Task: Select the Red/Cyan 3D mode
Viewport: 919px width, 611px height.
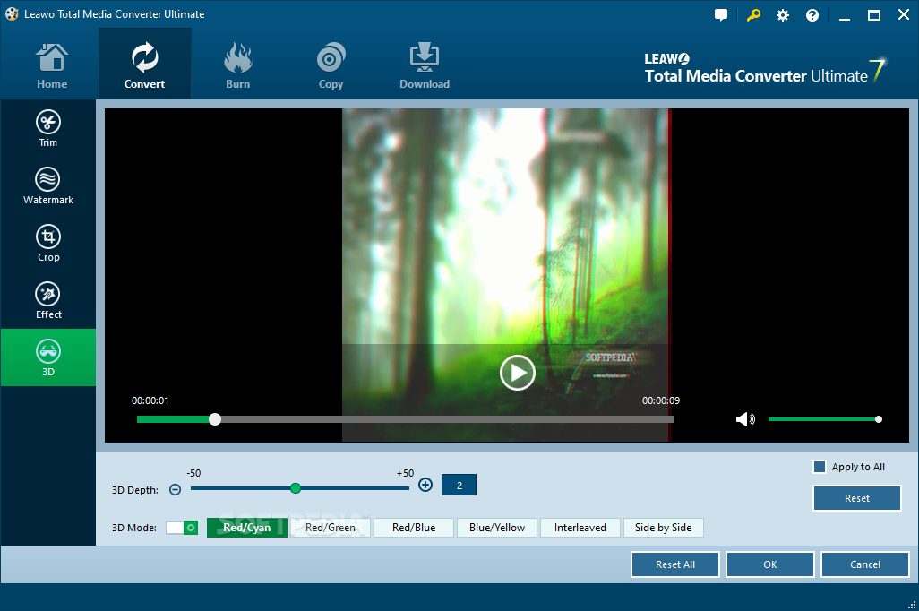Action: [246, 528]
